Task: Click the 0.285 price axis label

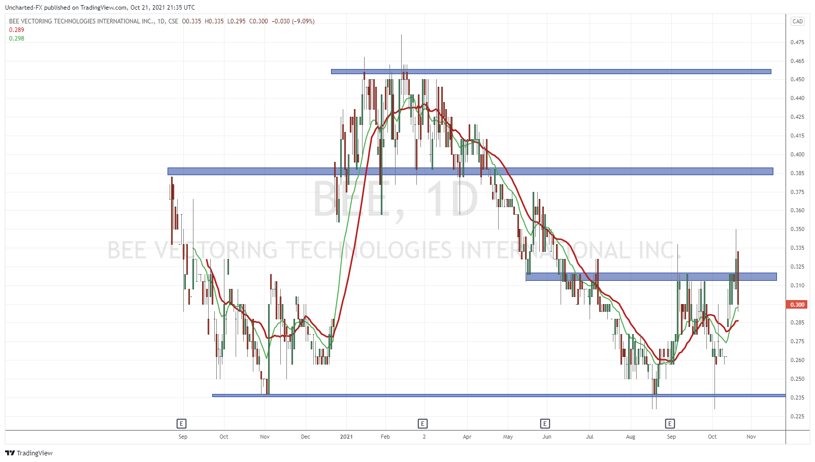Action: (x=797, y=322)
